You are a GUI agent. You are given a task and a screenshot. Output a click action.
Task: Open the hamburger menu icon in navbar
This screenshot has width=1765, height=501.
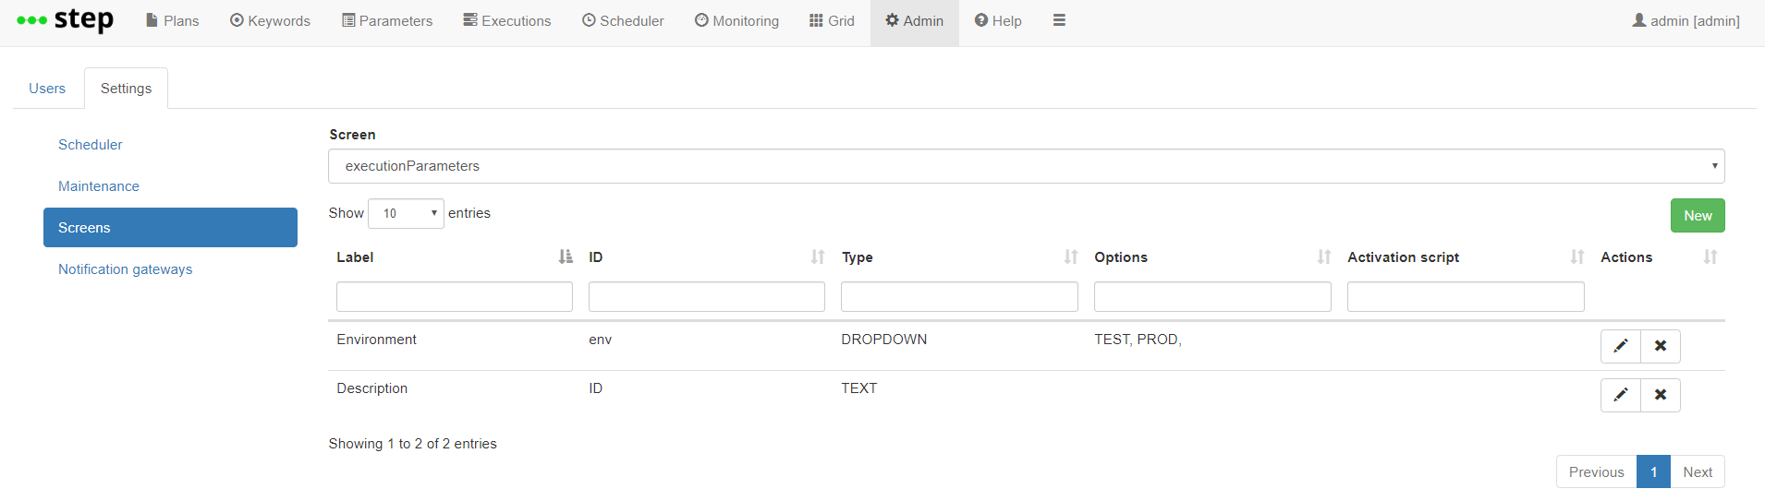click(1059, 20)
